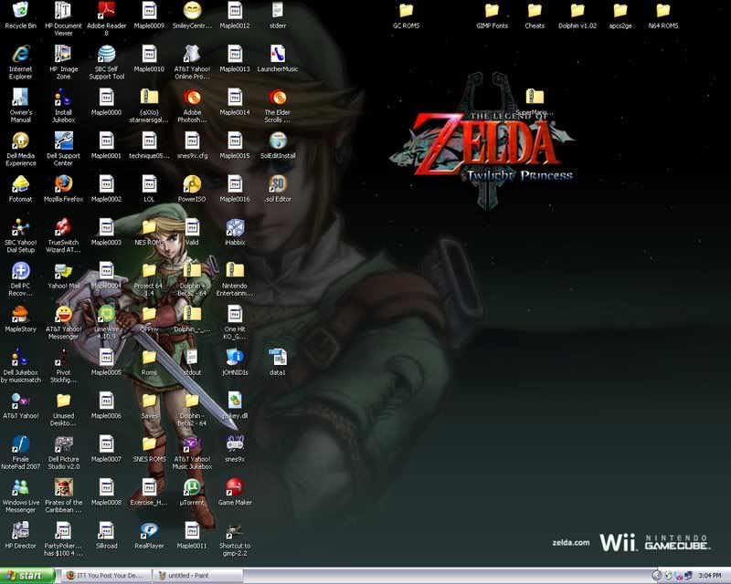
Task: Select the SmileyCentral desktop icon
Action: pos(192,10)
